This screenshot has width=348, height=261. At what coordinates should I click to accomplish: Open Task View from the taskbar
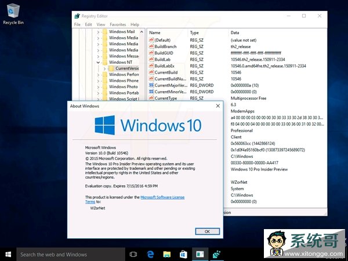coord(133,255)
